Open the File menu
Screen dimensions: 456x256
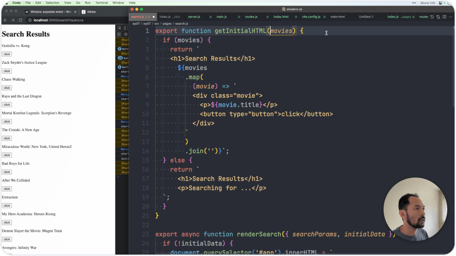[28, 3]
